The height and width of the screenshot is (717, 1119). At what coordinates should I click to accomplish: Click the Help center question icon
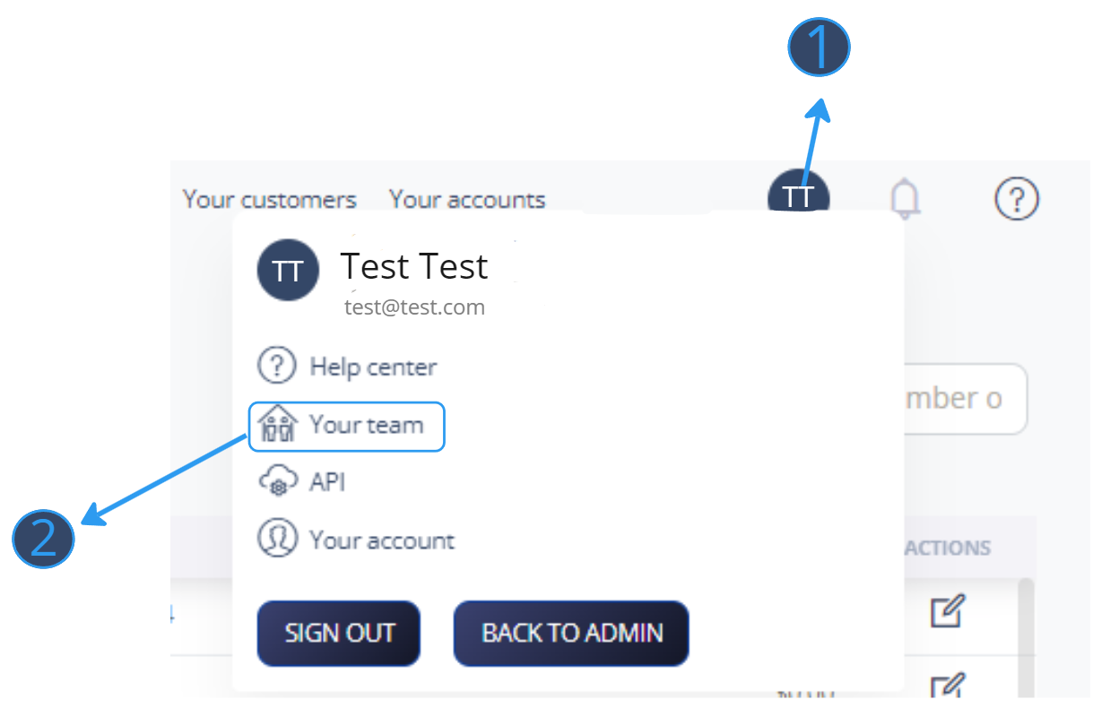[x=277, y=366]
